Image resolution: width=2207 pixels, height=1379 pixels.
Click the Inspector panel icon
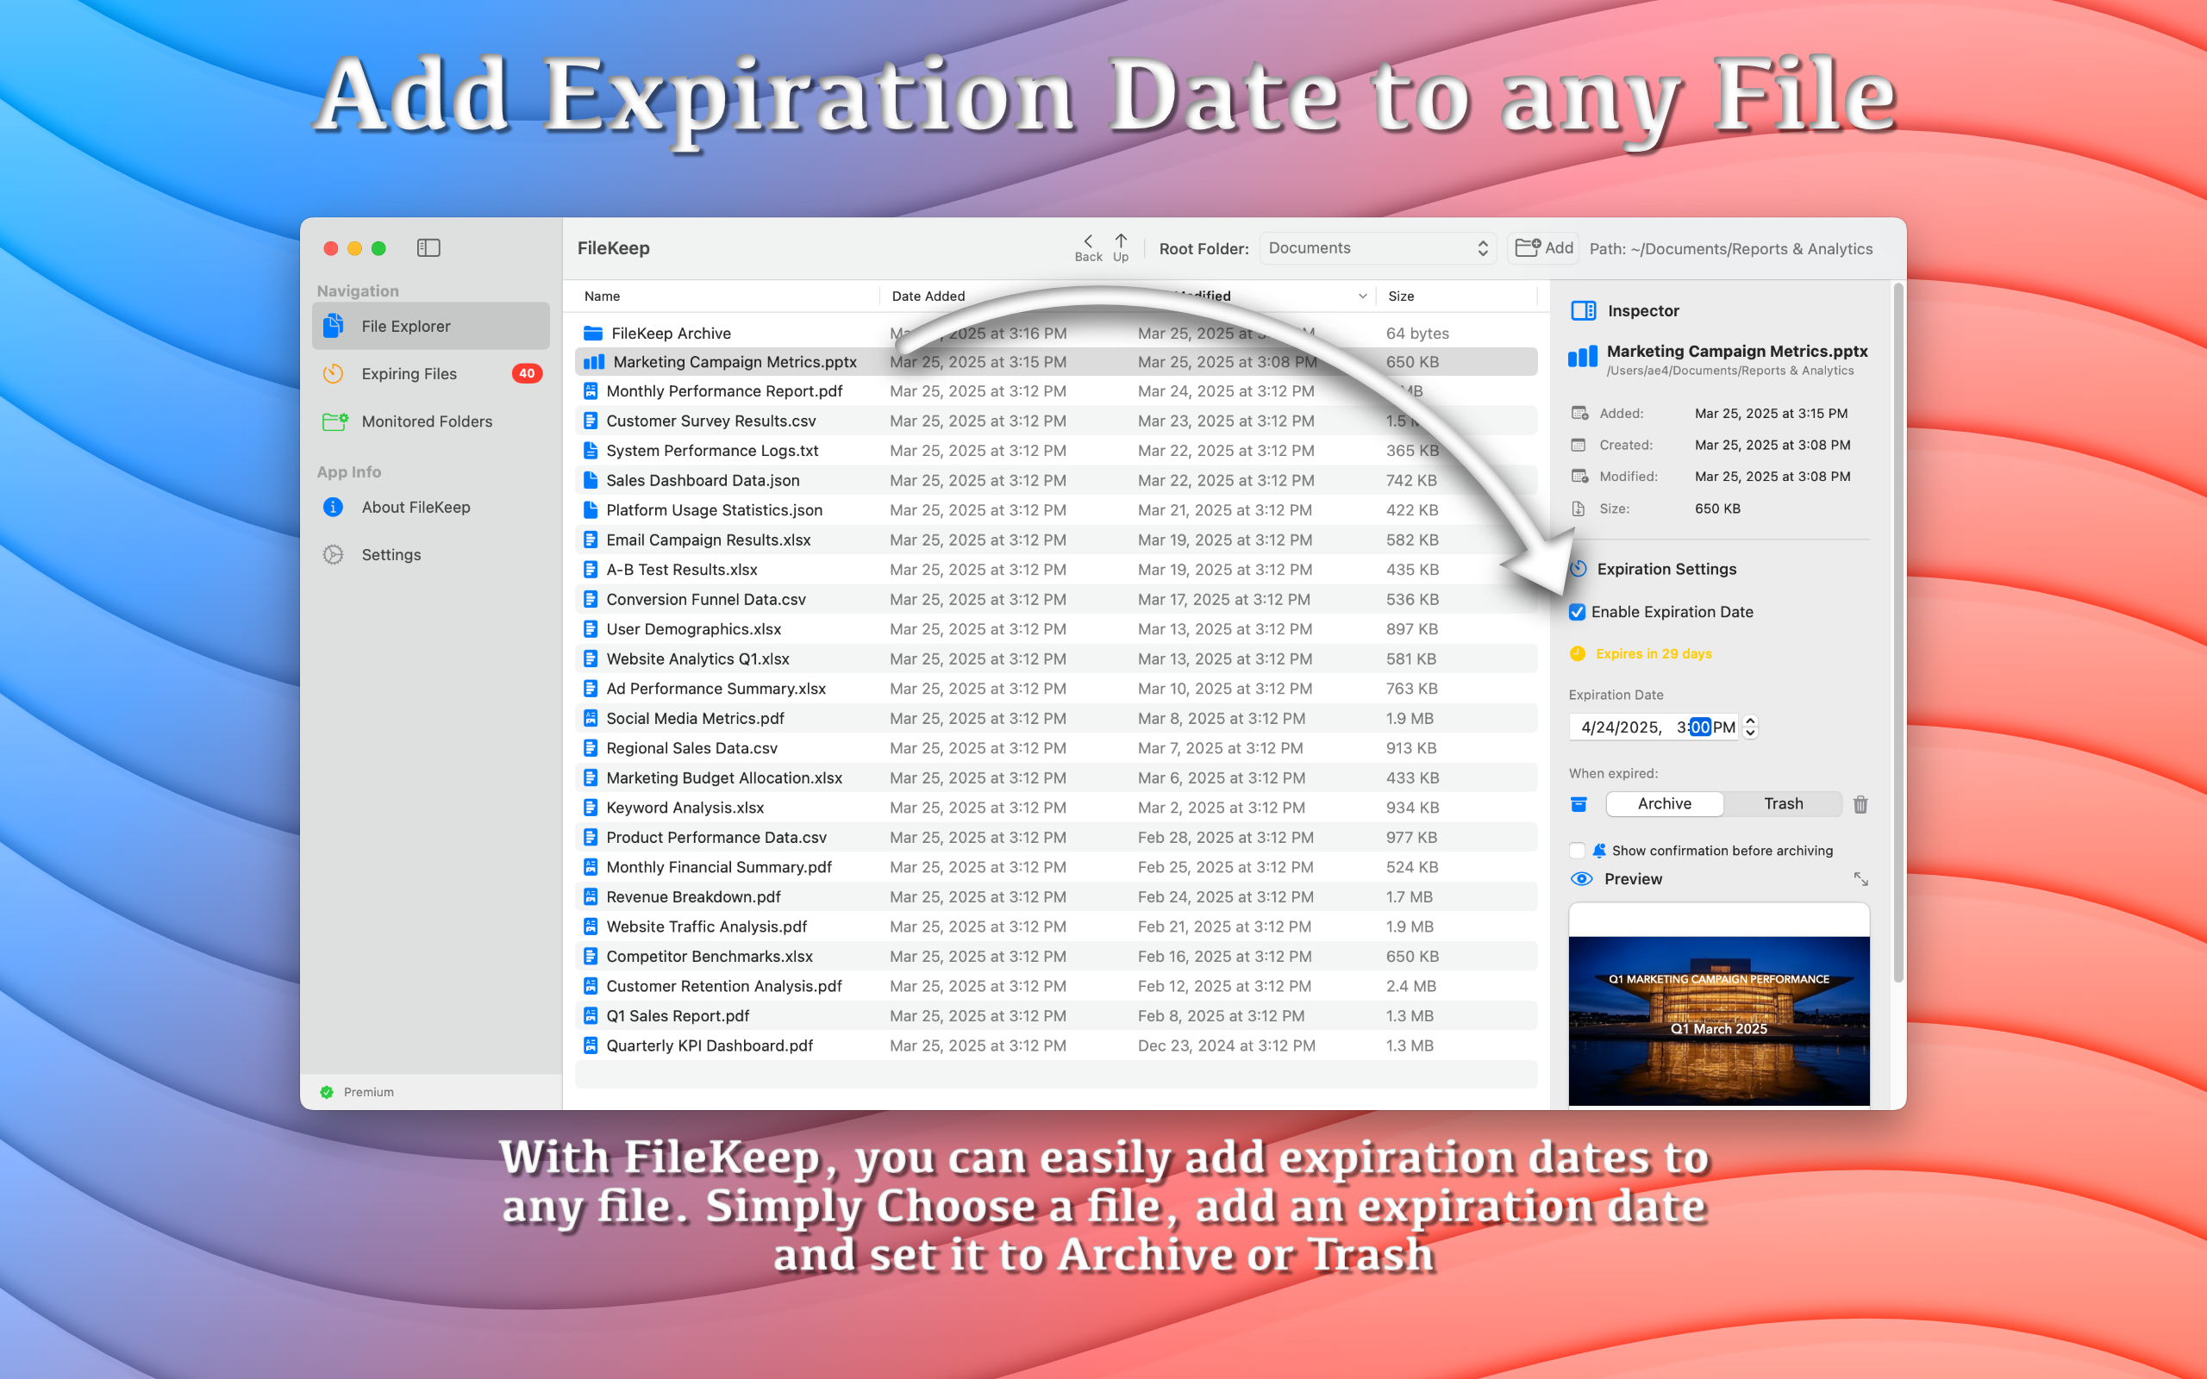click(x=1583, y=311)
